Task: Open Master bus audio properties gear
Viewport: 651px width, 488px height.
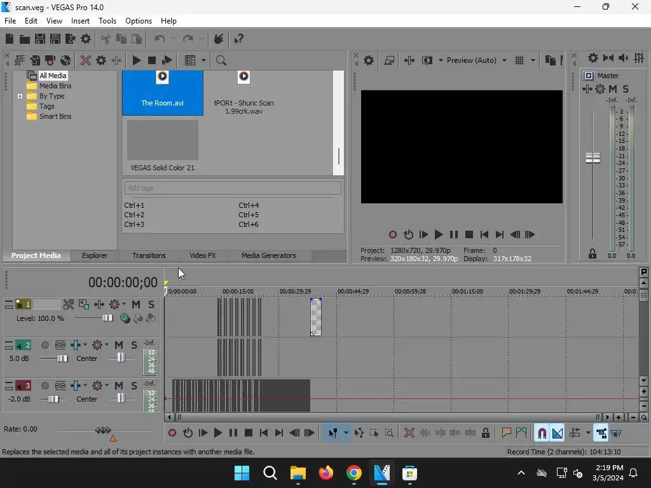Action: [x=593, y=58]
